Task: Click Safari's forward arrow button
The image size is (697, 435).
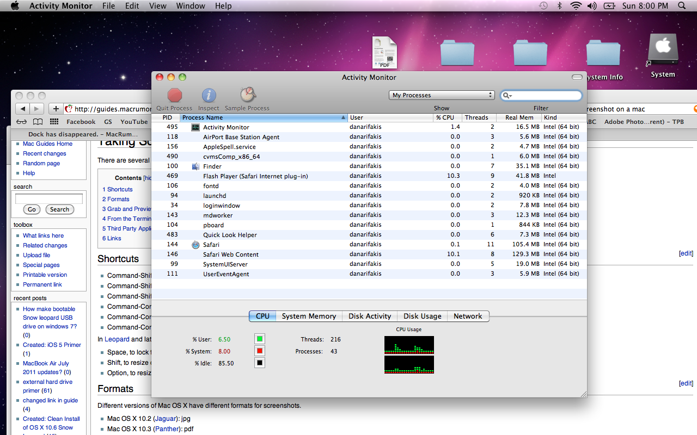Action: point(36,109)
